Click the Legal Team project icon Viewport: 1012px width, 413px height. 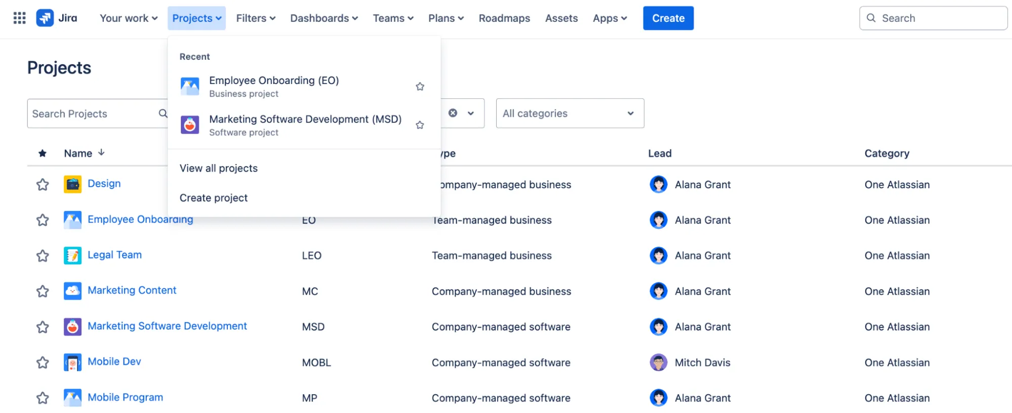pos(72,256)
